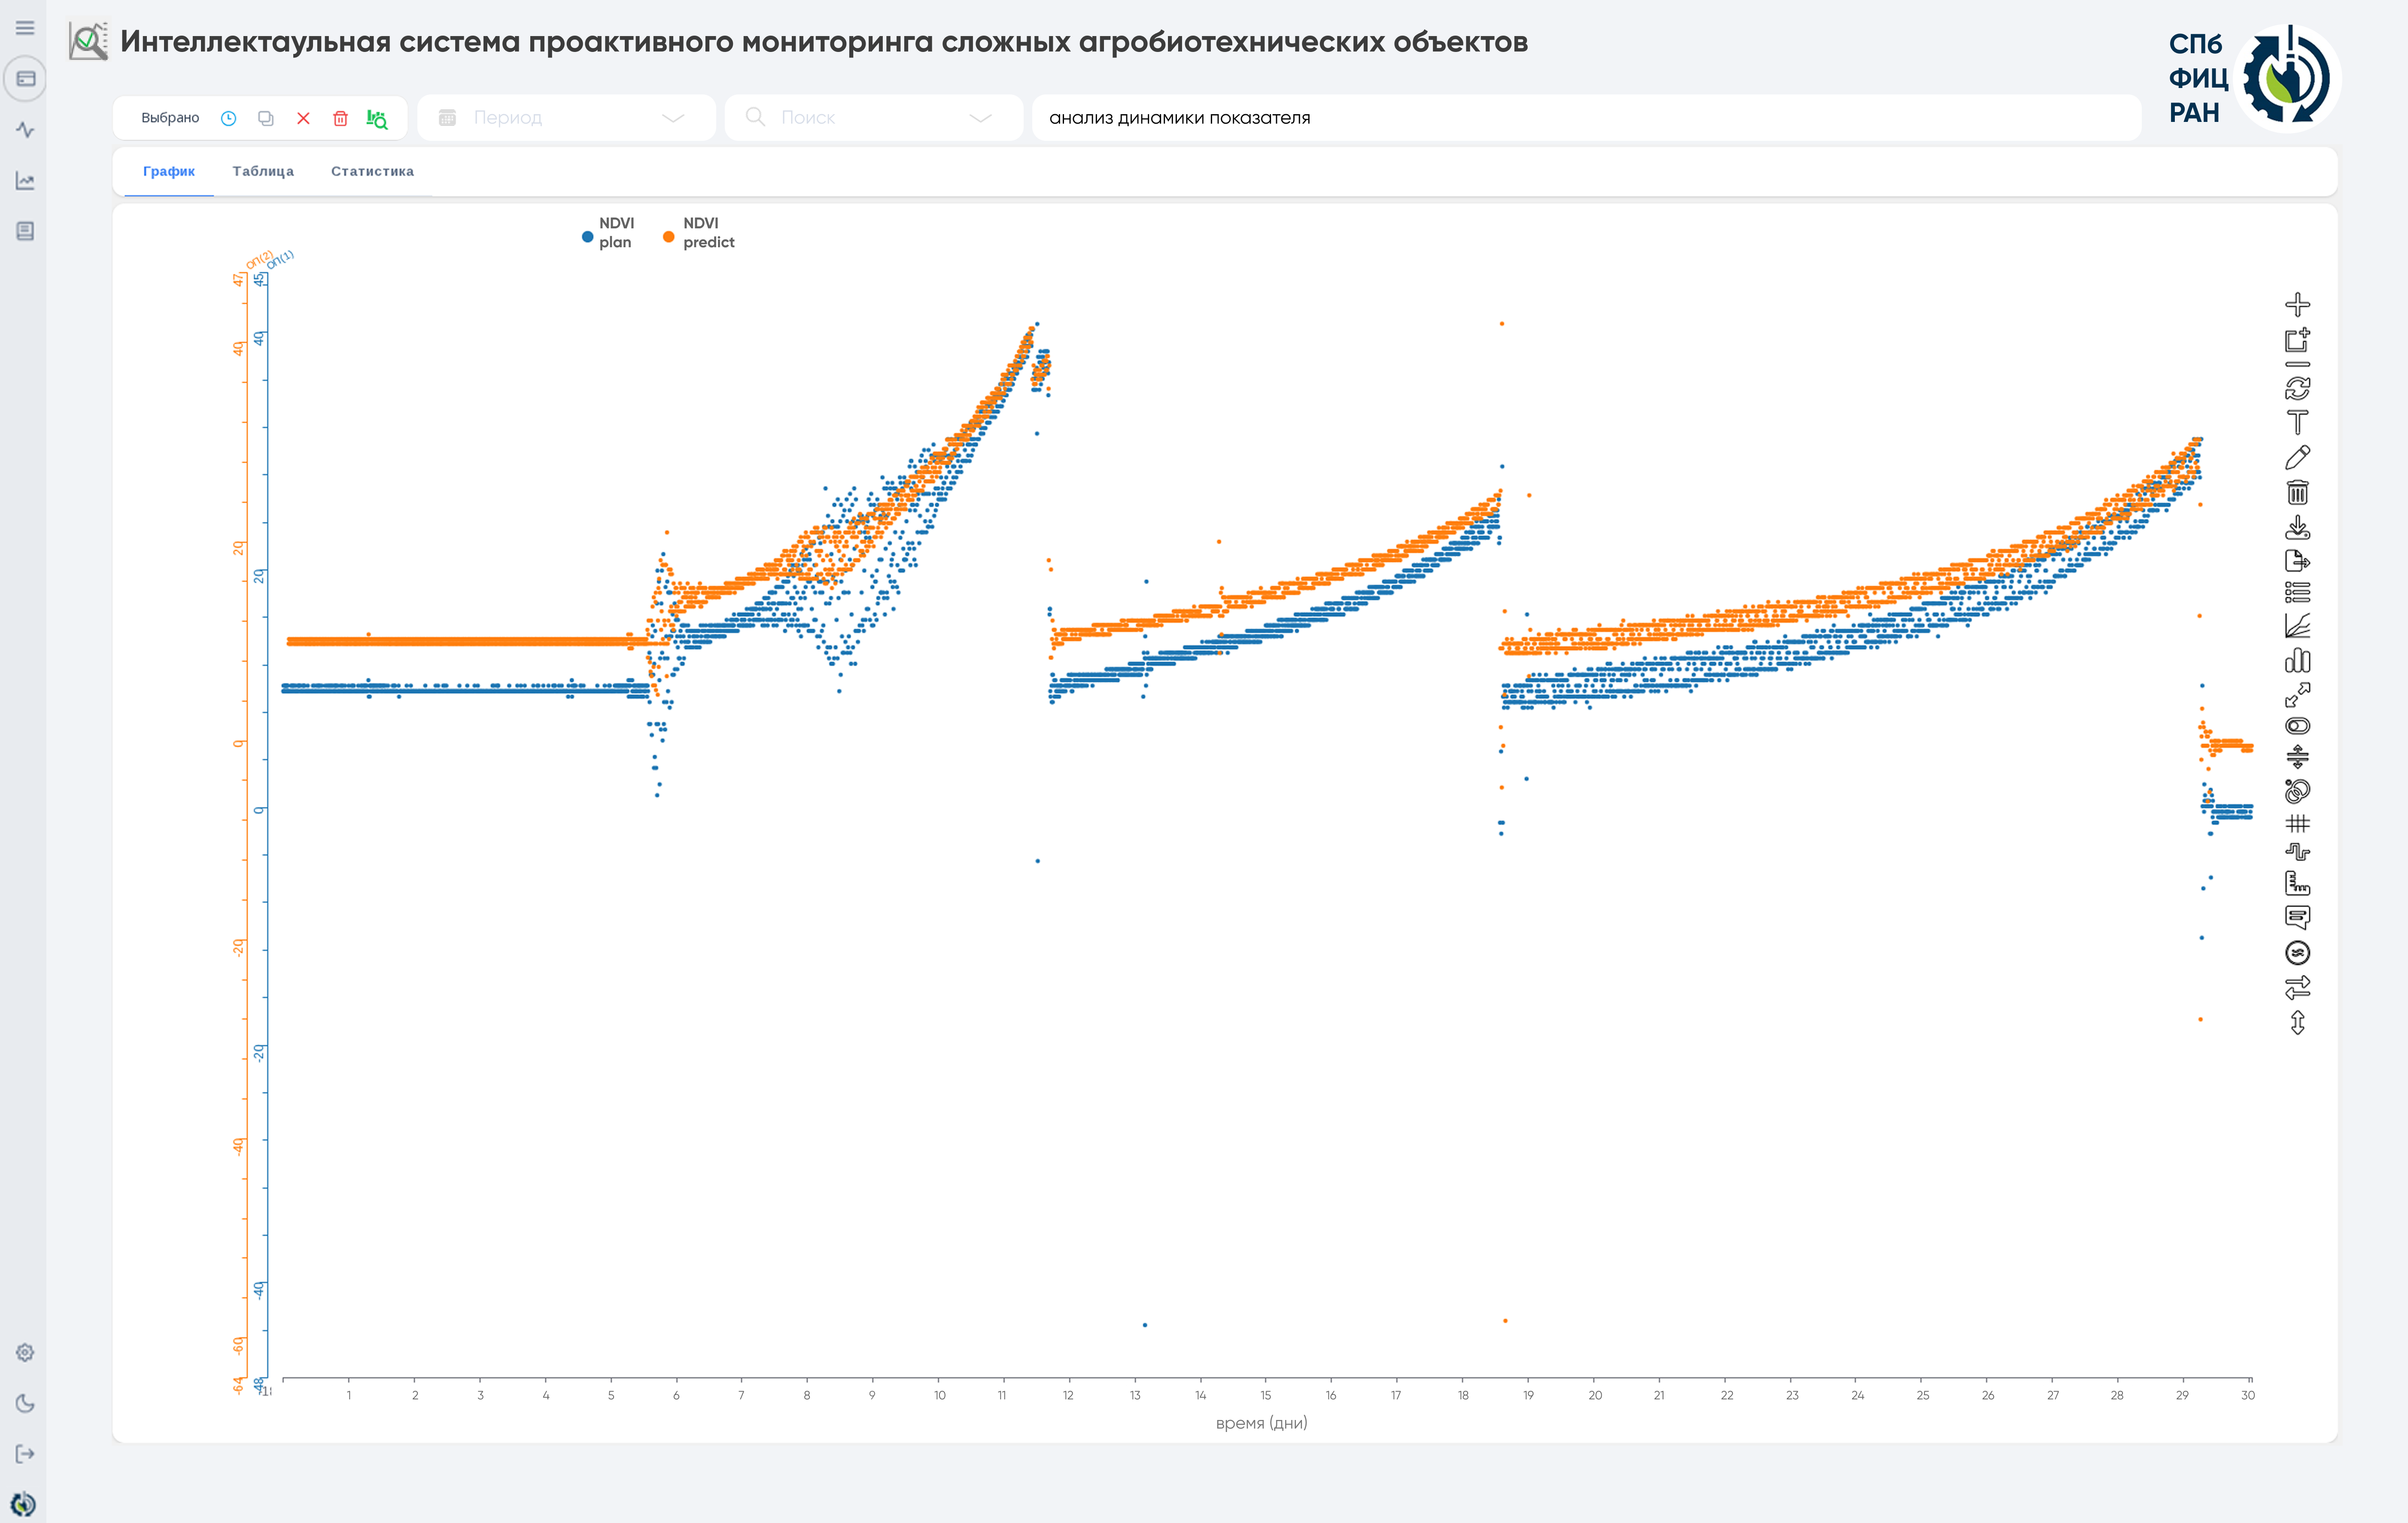Image resolution: width=2408 pixels, height=1523 pixels.
Task: Open the hamburger menu in the sidebar
Action: (x=25, y=28)
